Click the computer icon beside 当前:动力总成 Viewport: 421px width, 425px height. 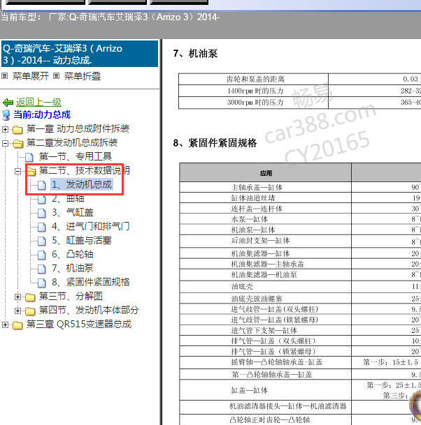(x=6, y=115)
